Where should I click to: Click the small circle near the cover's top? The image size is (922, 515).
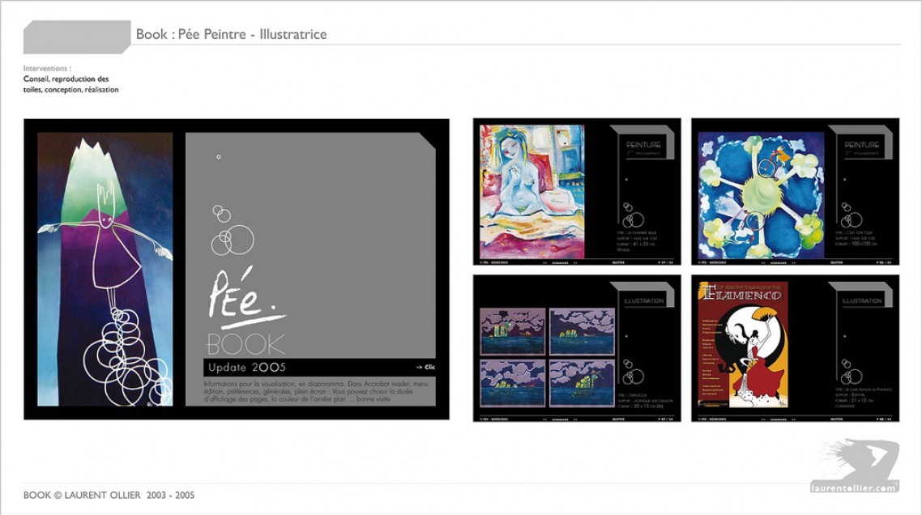click(218, 157)
